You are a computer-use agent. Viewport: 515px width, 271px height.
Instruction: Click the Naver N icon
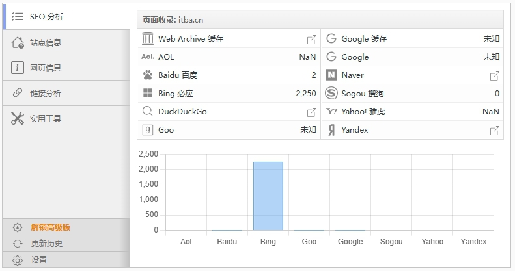pyautogui.click(x=331, y=75)
